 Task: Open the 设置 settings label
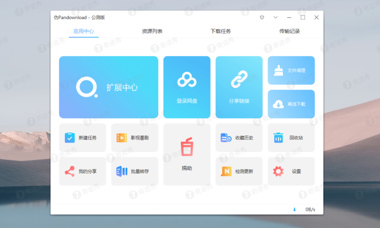click(x=296, y=171)
